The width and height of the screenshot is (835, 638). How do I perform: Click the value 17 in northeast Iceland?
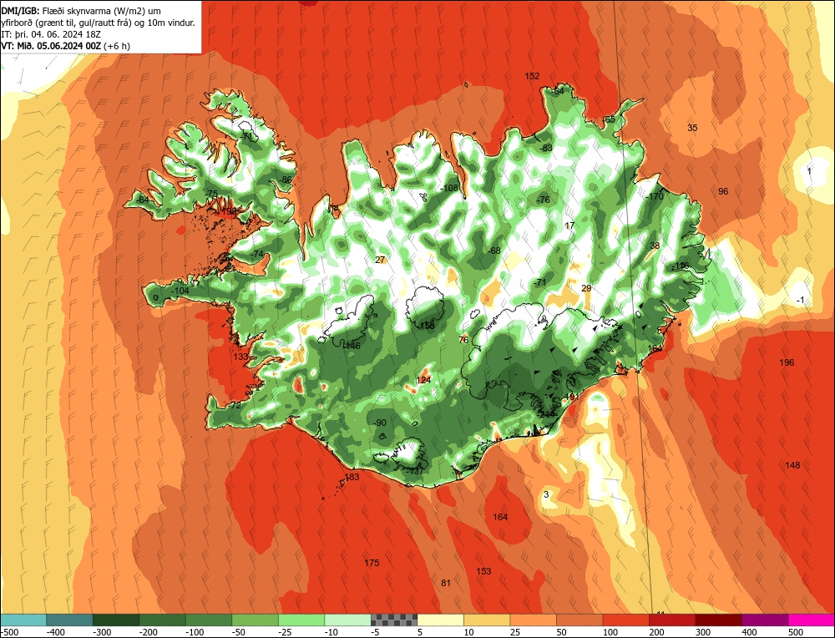[x=569, y=225]
